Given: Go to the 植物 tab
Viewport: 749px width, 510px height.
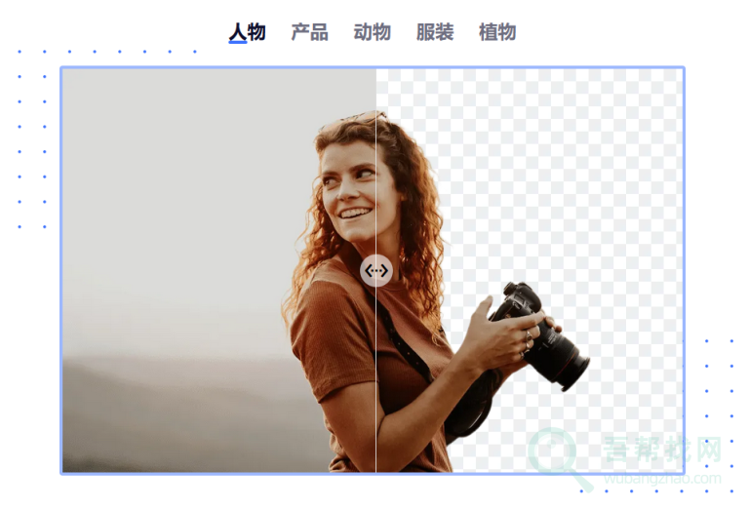Looking at the screenshot, I should click(497, 32).
